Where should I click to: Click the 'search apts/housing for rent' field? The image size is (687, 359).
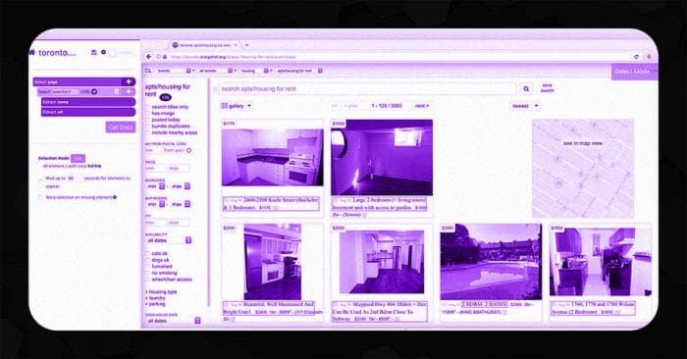(x=368, y=89)
